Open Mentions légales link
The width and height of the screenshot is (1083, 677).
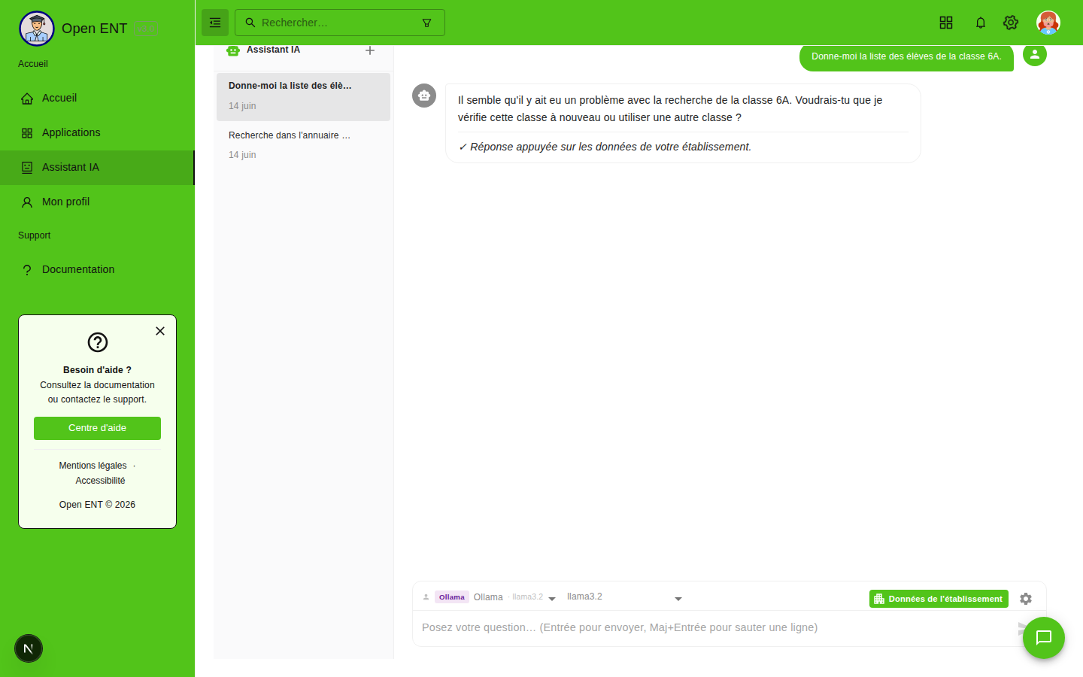(93, 466)
